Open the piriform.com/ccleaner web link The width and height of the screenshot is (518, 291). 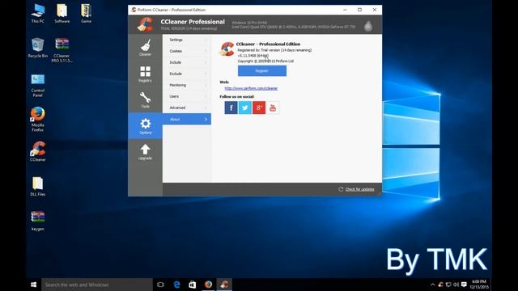tap(251, 88)
